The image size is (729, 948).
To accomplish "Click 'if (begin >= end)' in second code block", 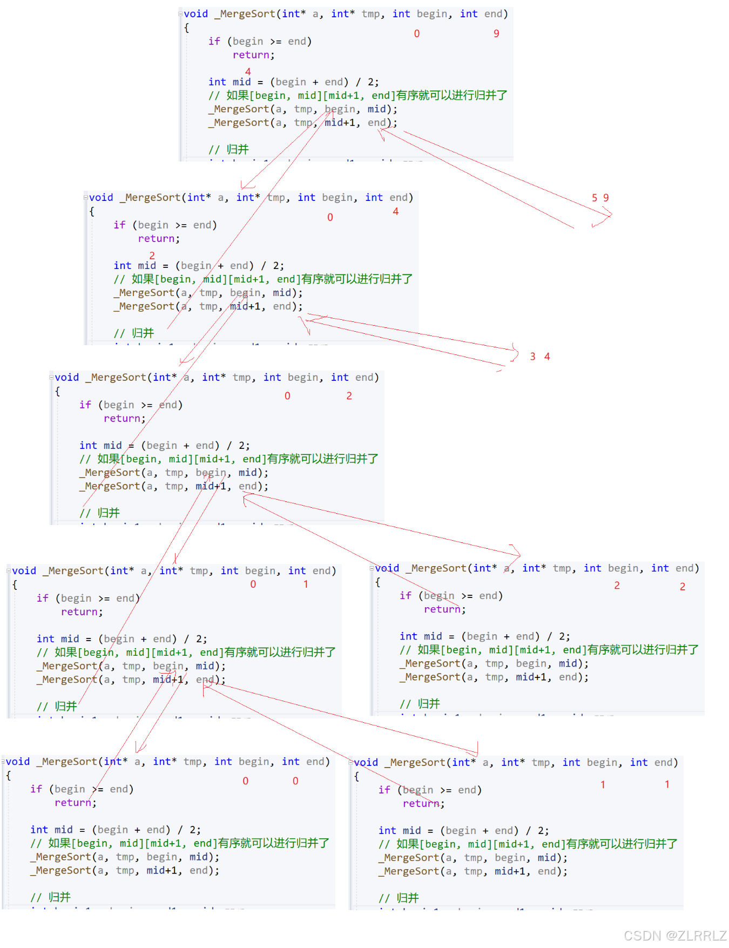I will click(165, 225).
